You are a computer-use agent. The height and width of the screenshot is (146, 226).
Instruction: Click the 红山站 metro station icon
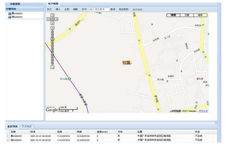(69, 79)
